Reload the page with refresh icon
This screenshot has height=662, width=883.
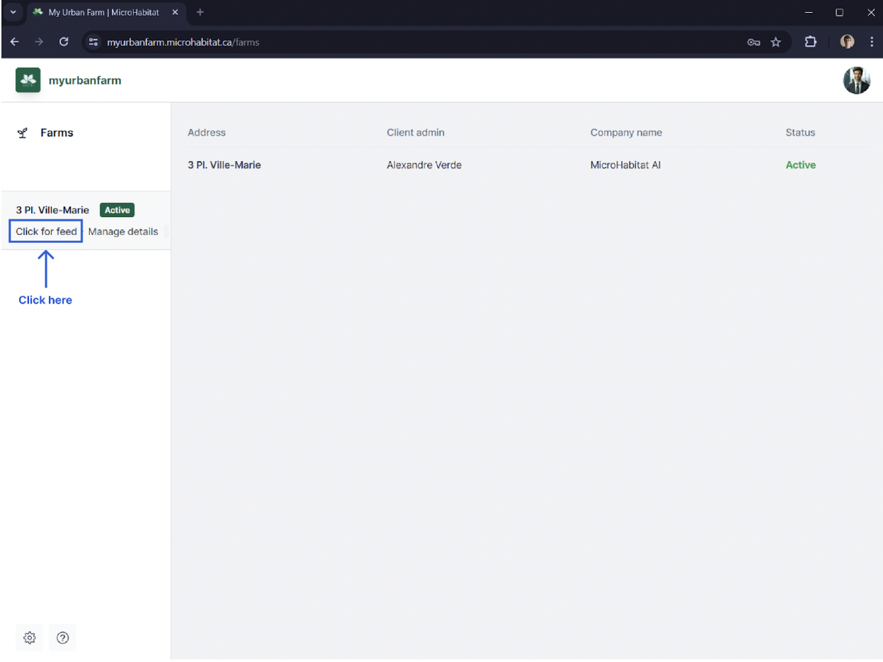[64, 42]
